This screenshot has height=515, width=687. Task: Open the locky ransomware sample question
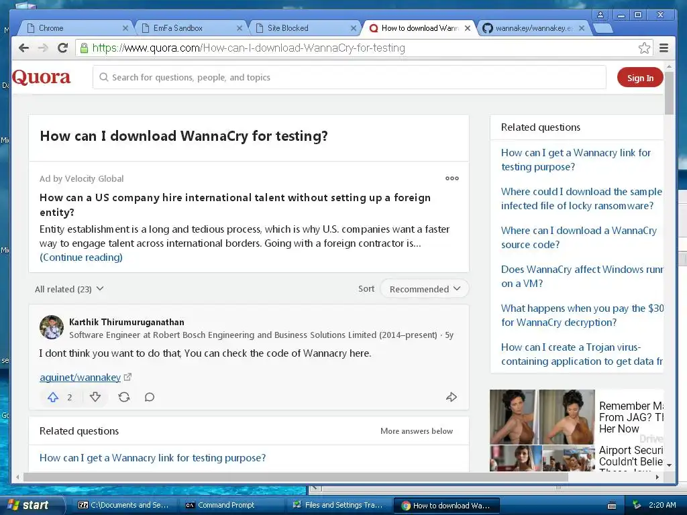(x=582, y=198)
